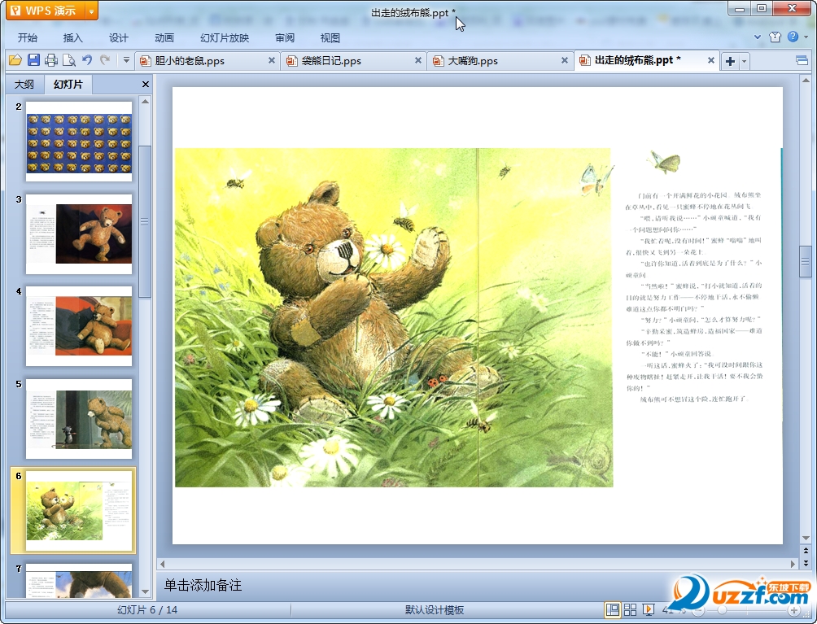
Task: Click the notes area 单击添加备注
Action: point(203,586)
